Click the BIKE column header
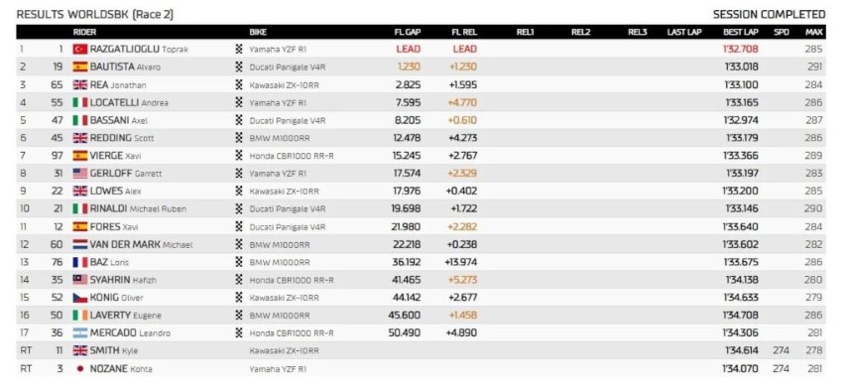Screen dimensions: 847x391 (258, 32)
